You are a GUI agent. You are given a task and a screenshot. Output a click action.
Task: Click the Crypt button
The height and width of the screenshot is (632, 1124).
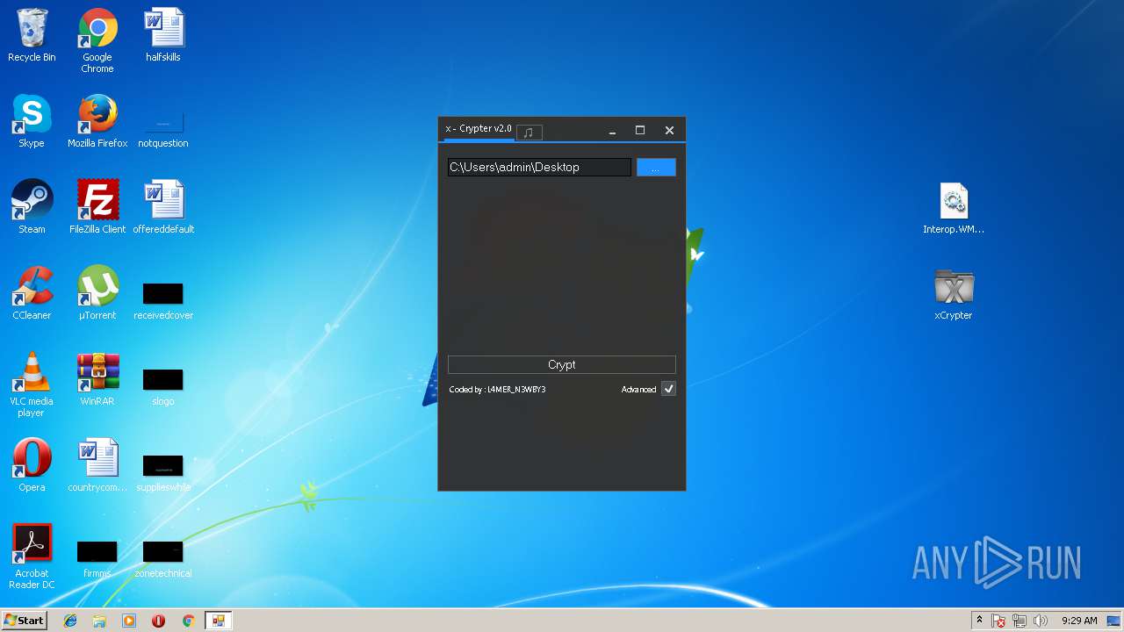pyautogui.click(x=562, y=364)
